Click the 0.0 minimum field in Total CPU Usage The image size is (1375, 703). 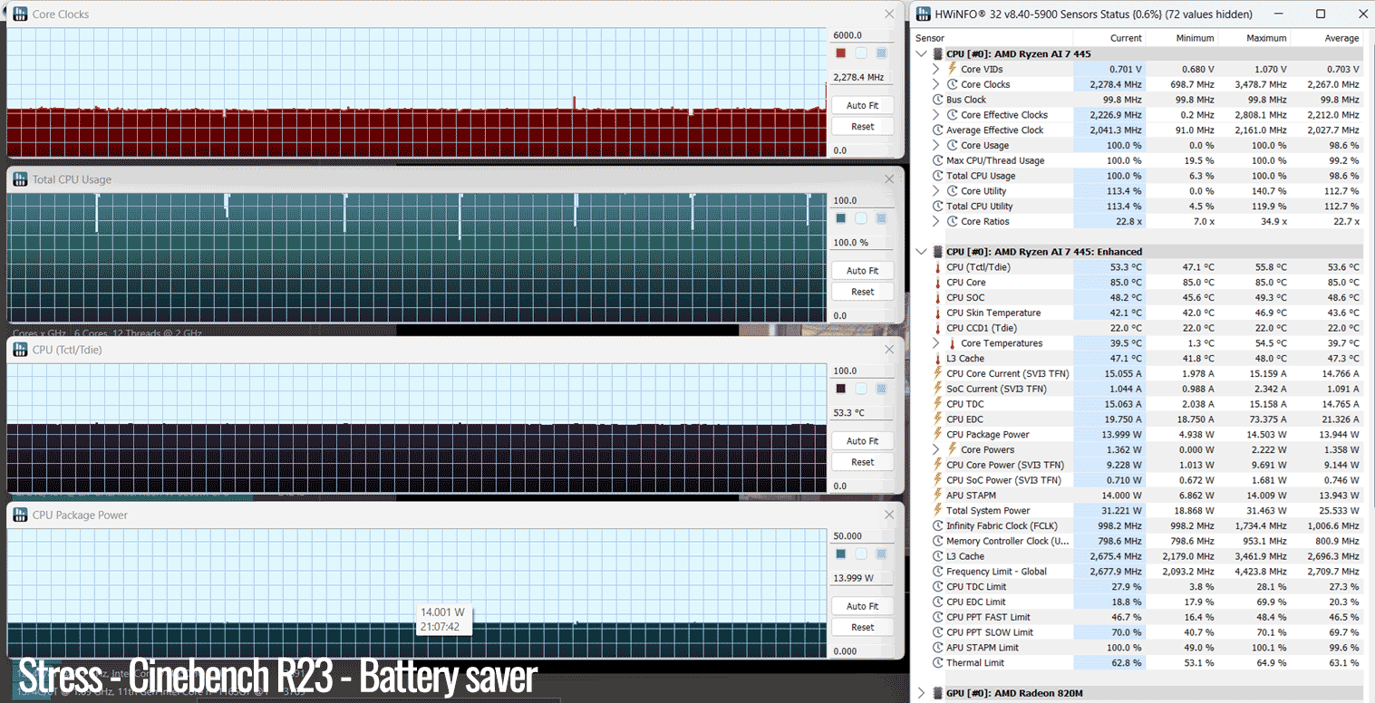(862, 315)
